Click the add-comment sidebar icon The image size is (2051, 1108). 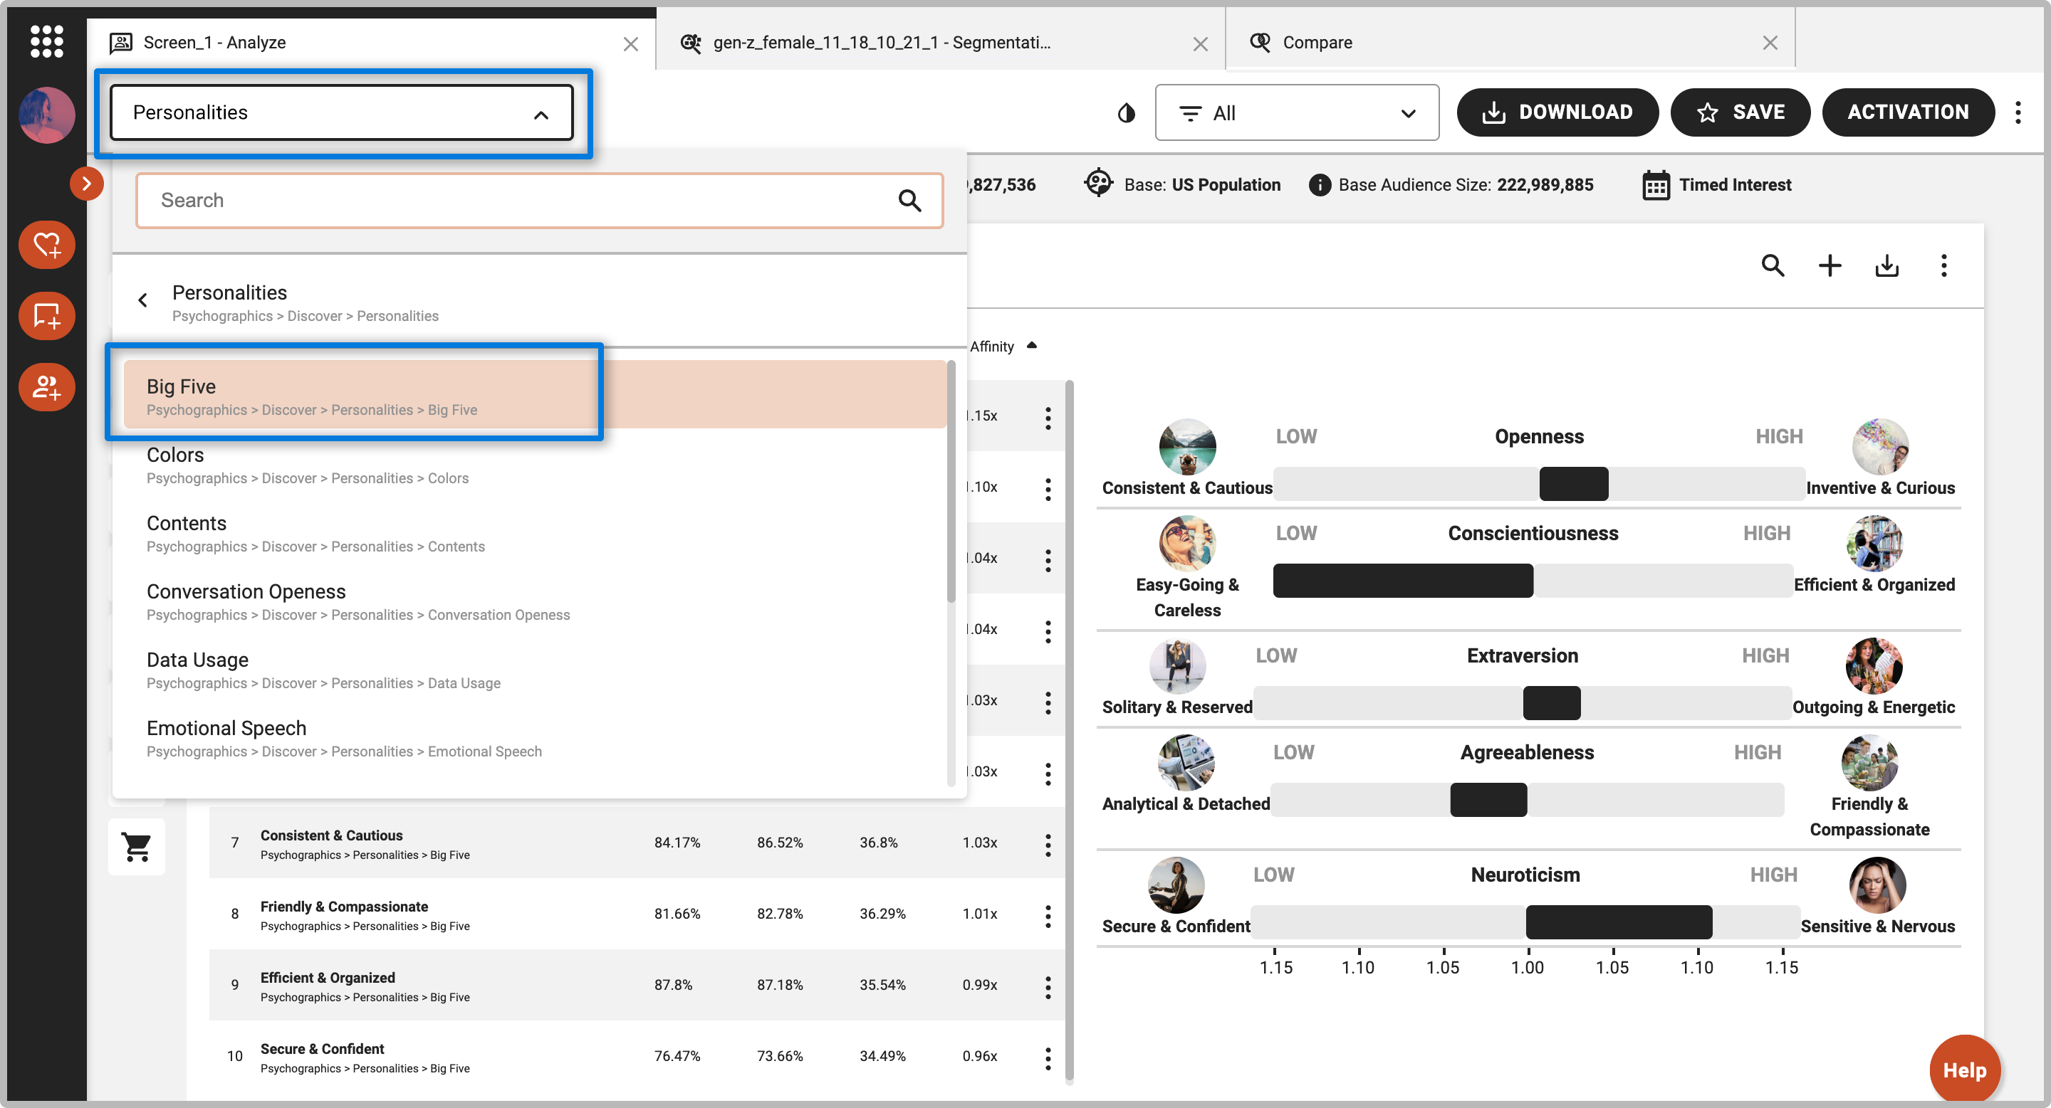(x=46, y=316)
